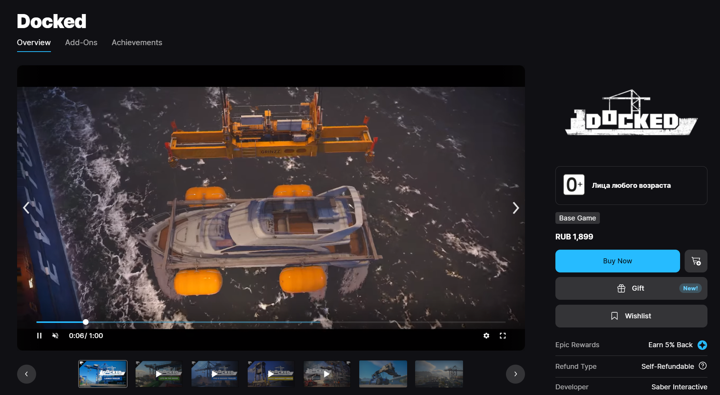
Task: Select the third video thumbnail
Action: (x=215, y=374)
